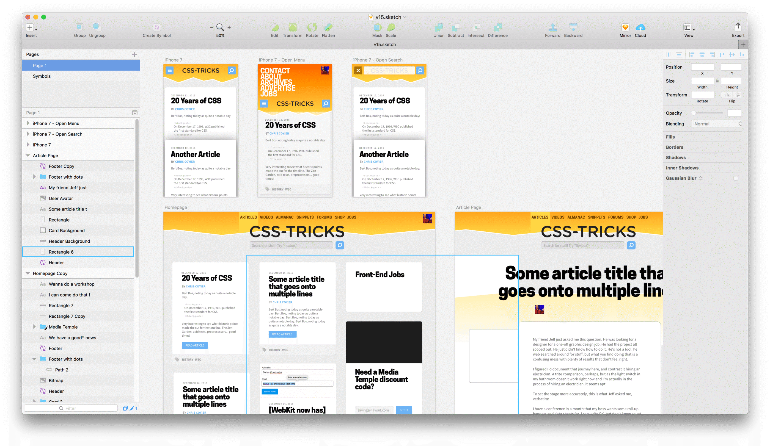Click the Group toolbar icon
Viewport: 770px width, 446px height.
tap(79, 27)
